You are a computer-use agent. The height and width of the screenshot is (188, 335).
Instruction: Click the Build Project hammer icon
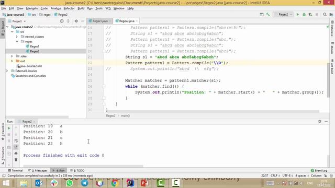267,15
